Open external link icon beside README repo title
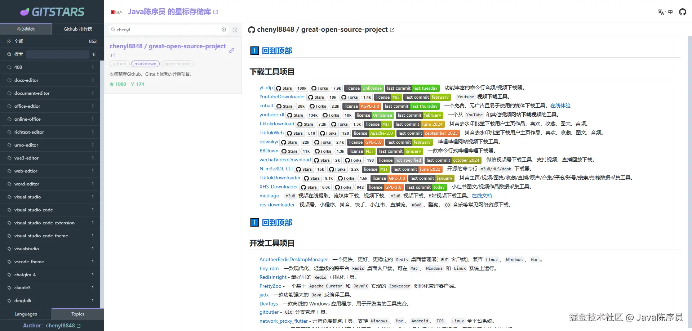The image size is (692, 331). coord(392,30)
